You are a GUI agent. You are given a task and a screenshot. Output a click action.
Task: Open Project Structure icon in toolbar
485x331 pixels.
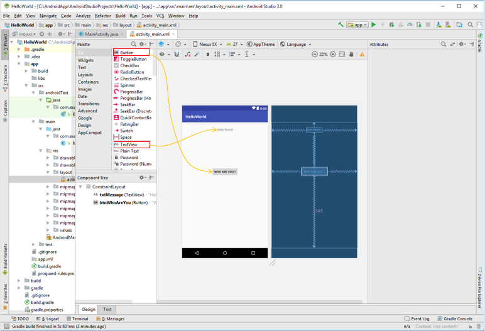(x=459, y=24)
